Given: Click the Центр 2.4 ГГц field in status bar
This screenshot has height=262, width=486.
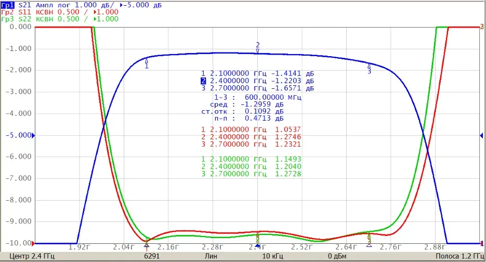Looking at the screenshot, I should (32, 256).
